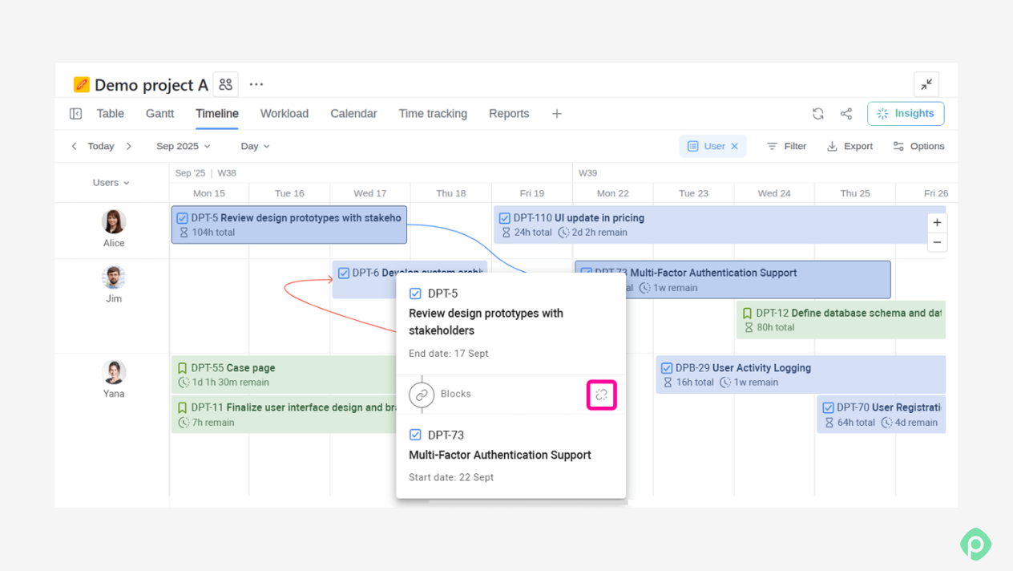
Task: Add a new view with plus icon
Action: (557, 114)
